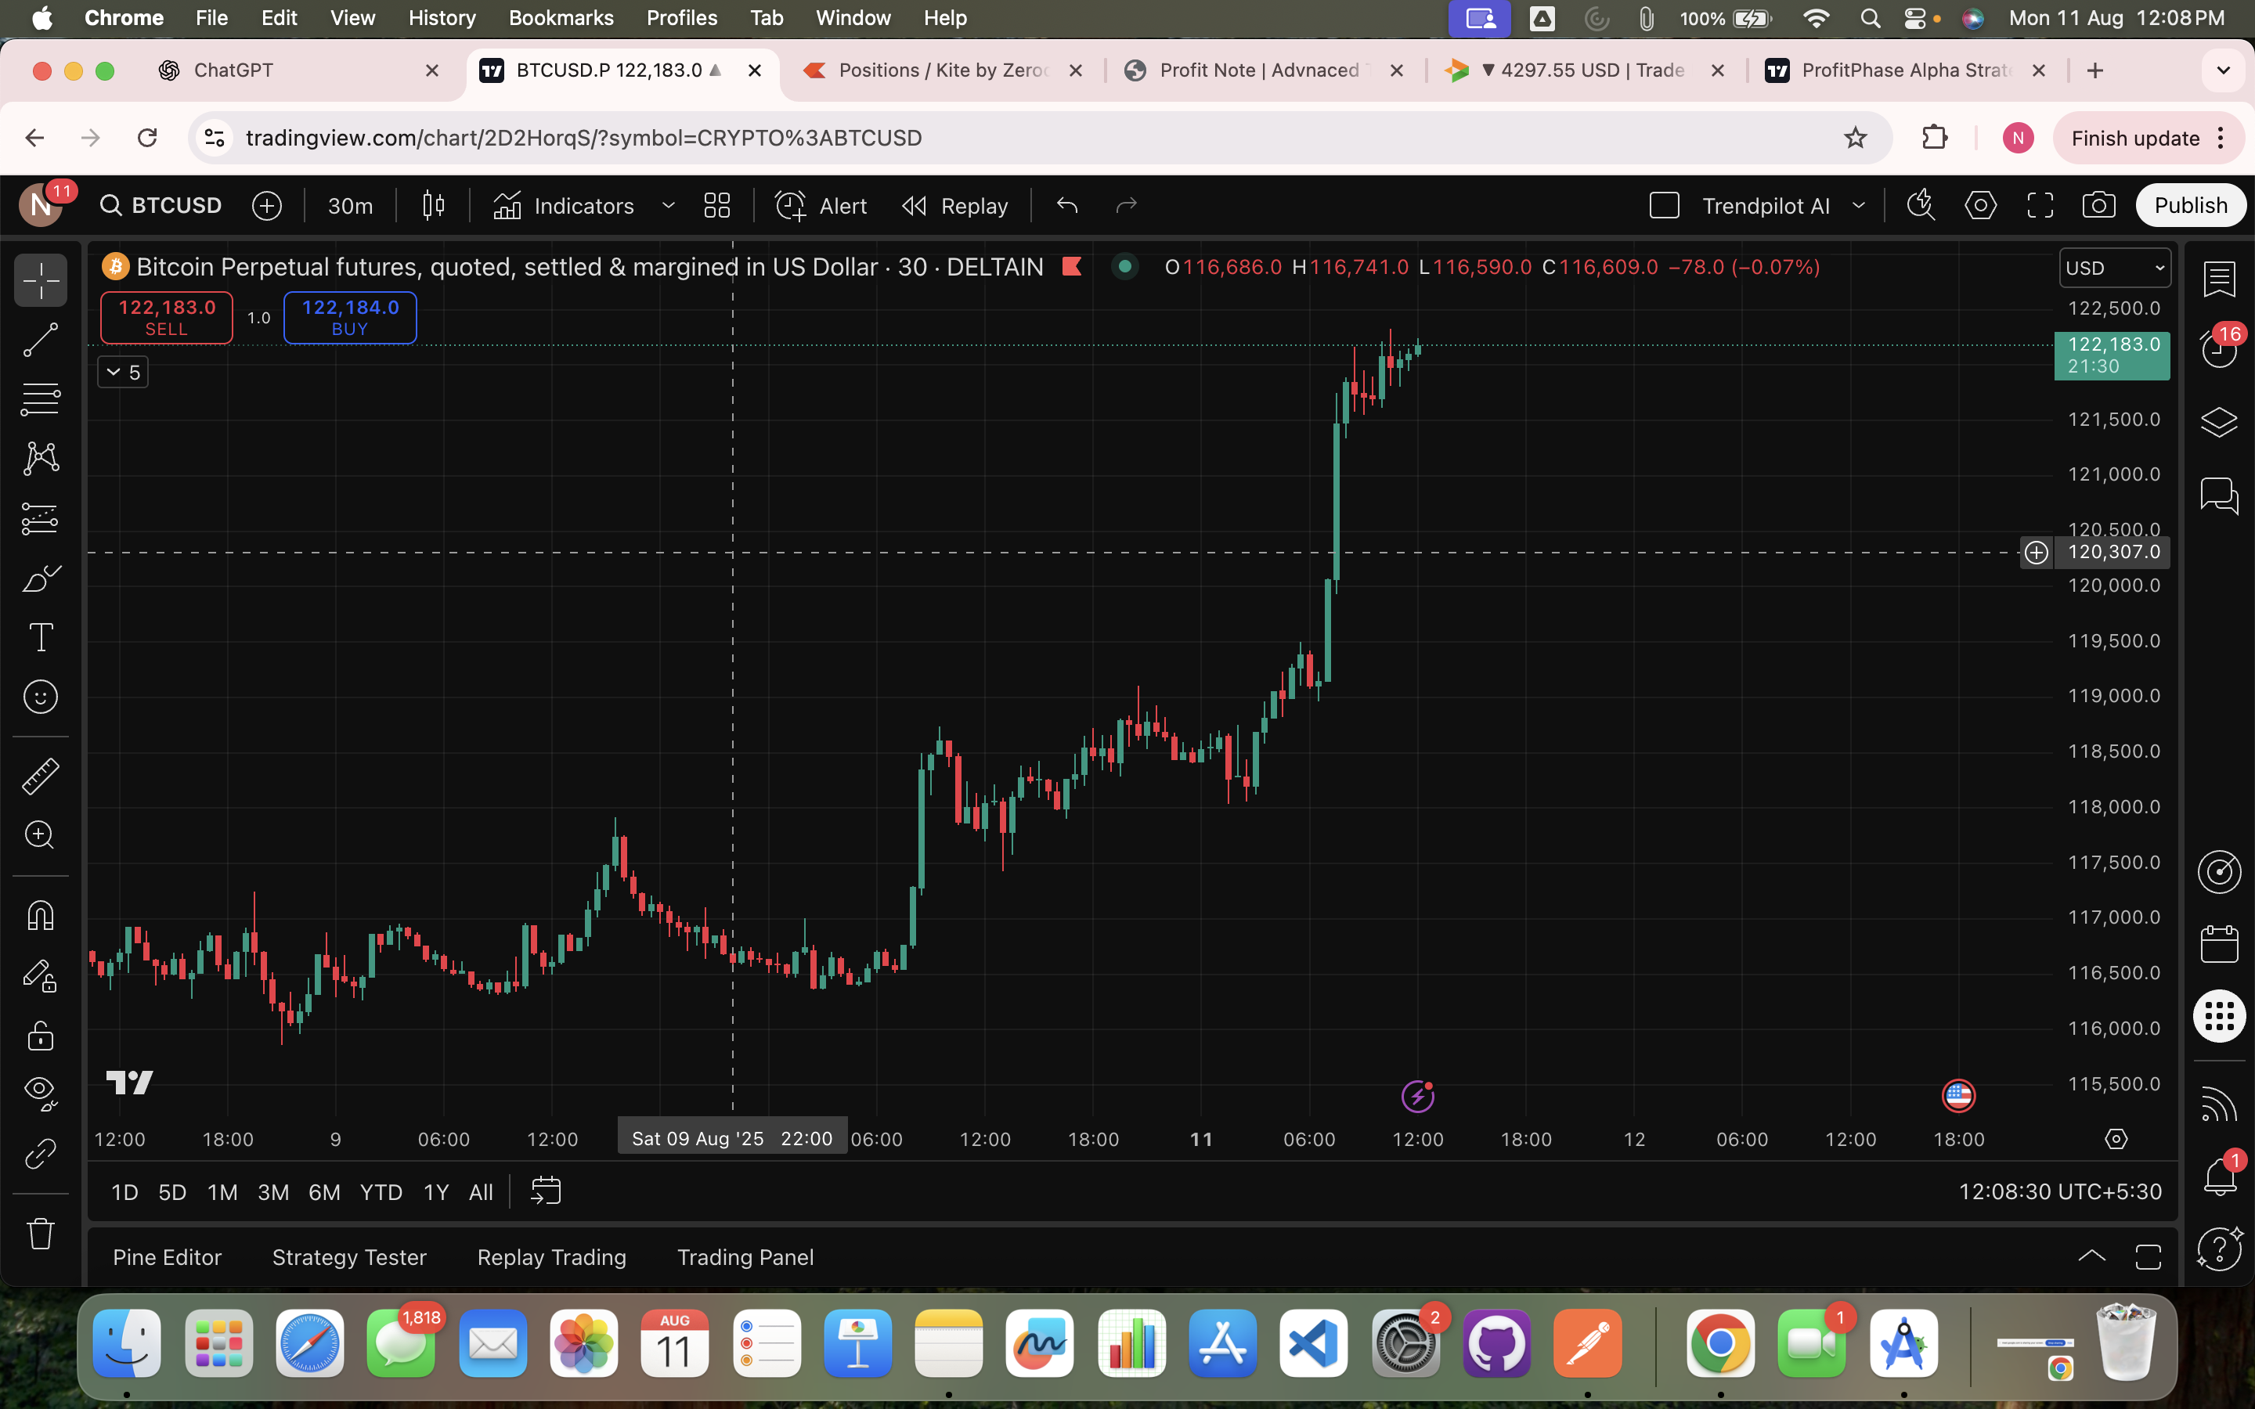Open the USD currency dropdown

[2113, 268]
